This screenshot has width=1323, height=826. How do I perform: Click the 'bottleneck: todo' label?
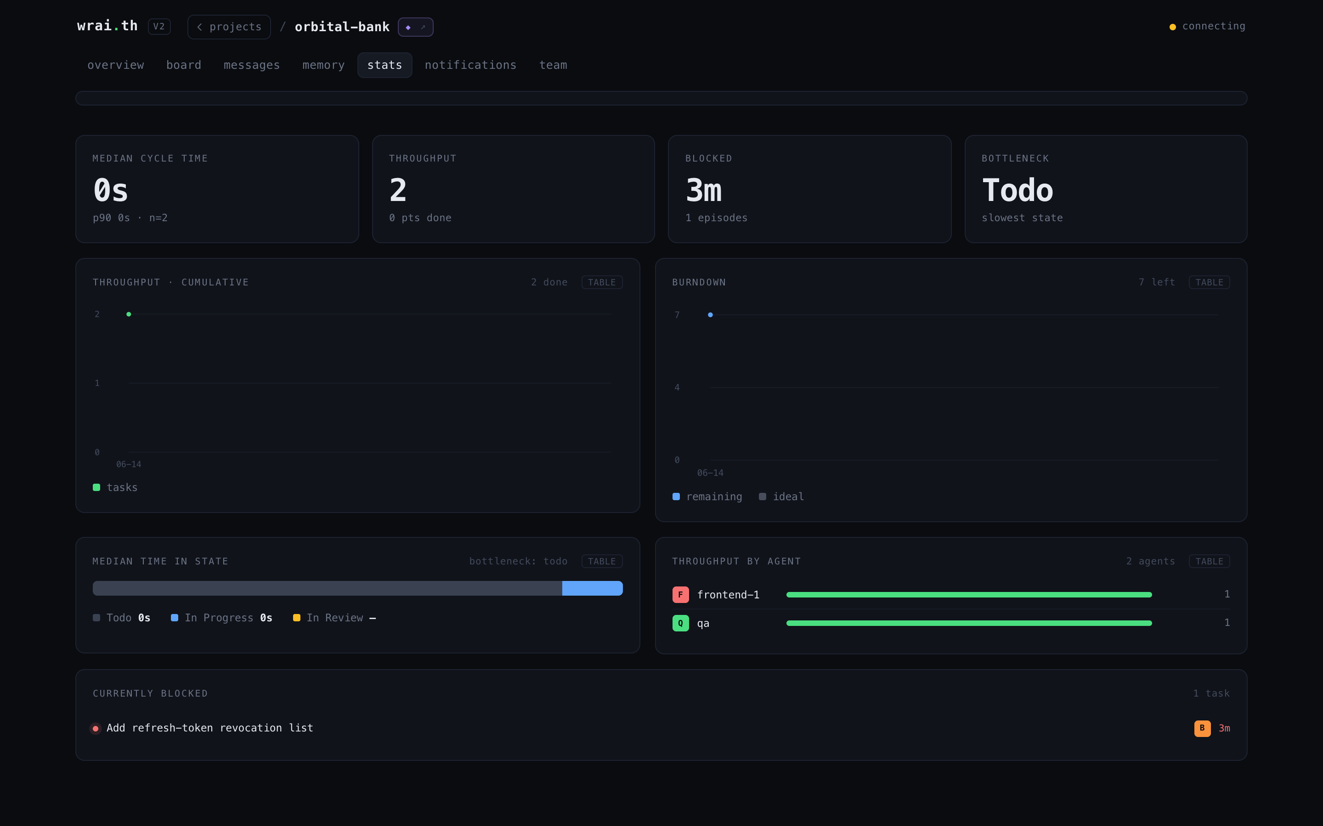click(x=518, y=561)
